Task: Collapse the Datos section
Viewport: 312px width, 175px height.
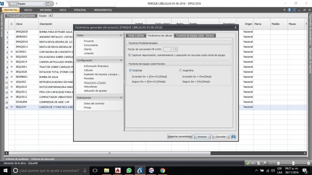Action: point(121,35)
